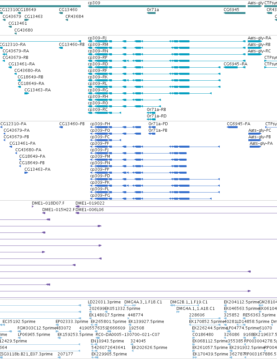
Task: Select protein cp309-PG
Action: 100,195
